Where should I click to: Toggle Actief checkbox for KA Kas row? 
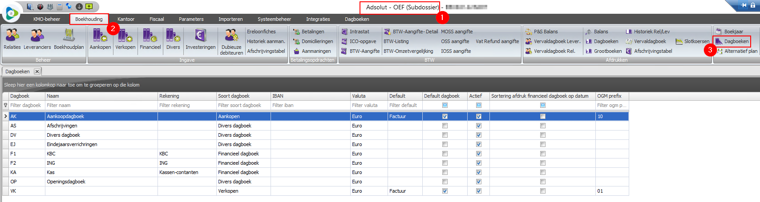pyautogui.click(x=479, y=172)
